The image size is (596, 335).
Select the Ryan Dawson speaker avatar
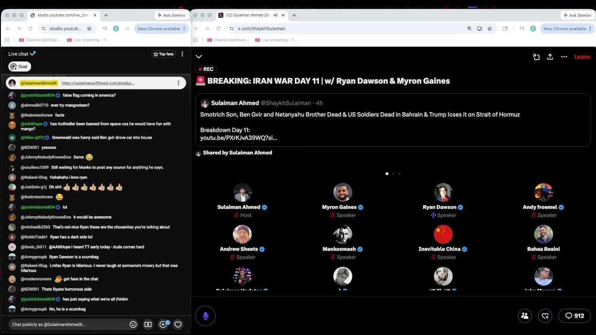click(x=443, y=193)
